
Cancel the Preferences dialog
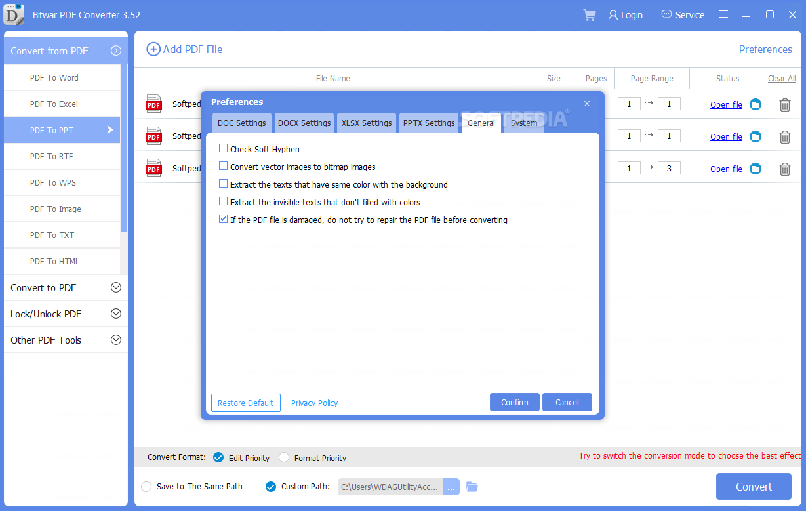pos(567,402)
